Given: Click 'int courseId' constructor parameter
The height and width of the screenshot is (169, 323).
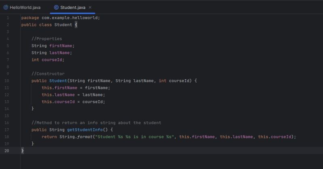Looking at the screenshot, I should 174,81.
